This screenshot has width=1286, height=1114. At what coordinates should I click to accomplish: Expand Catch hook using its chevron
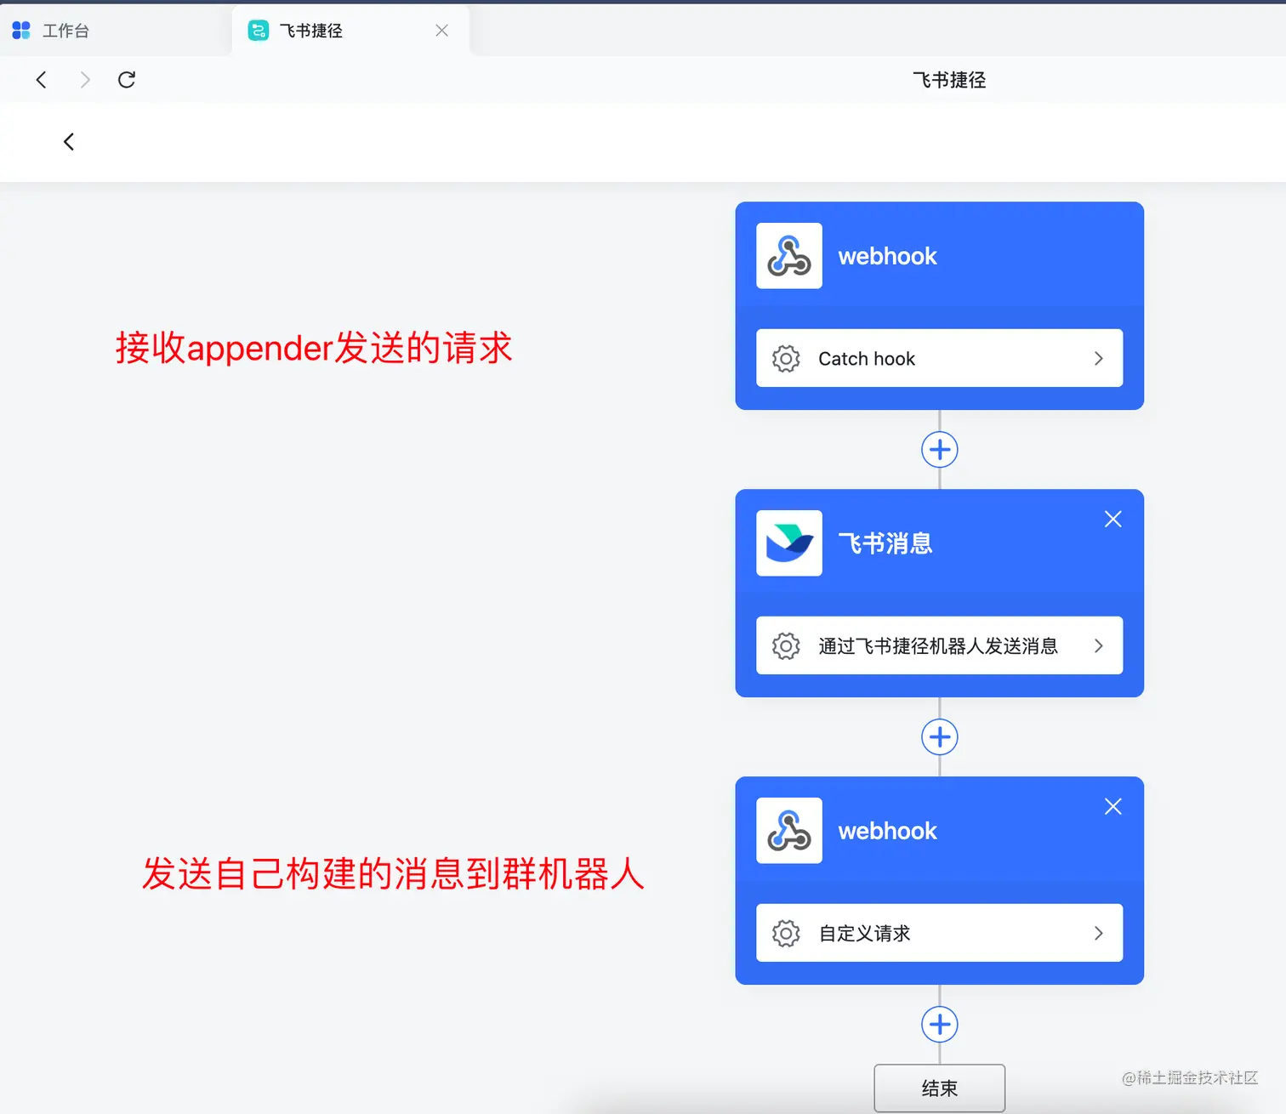[1099, 359]
